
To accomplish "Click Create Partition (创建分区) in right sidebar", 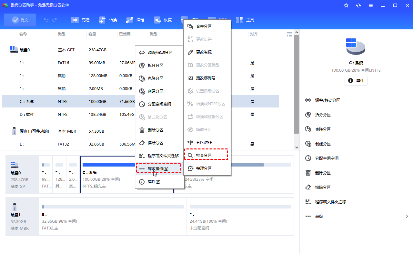I will [323, 144].
